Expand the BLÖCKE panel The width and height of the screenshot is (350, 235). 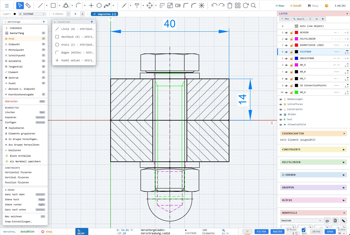(x=313, y=200)
